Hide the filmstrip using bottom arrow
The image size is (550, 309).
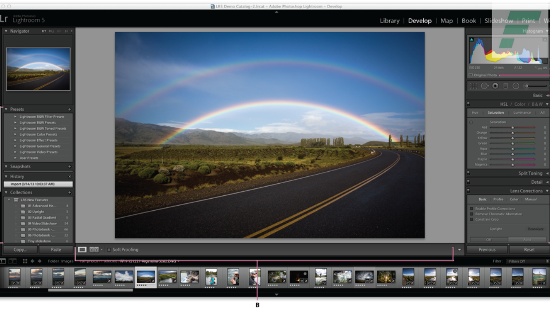tap(276, 294)
